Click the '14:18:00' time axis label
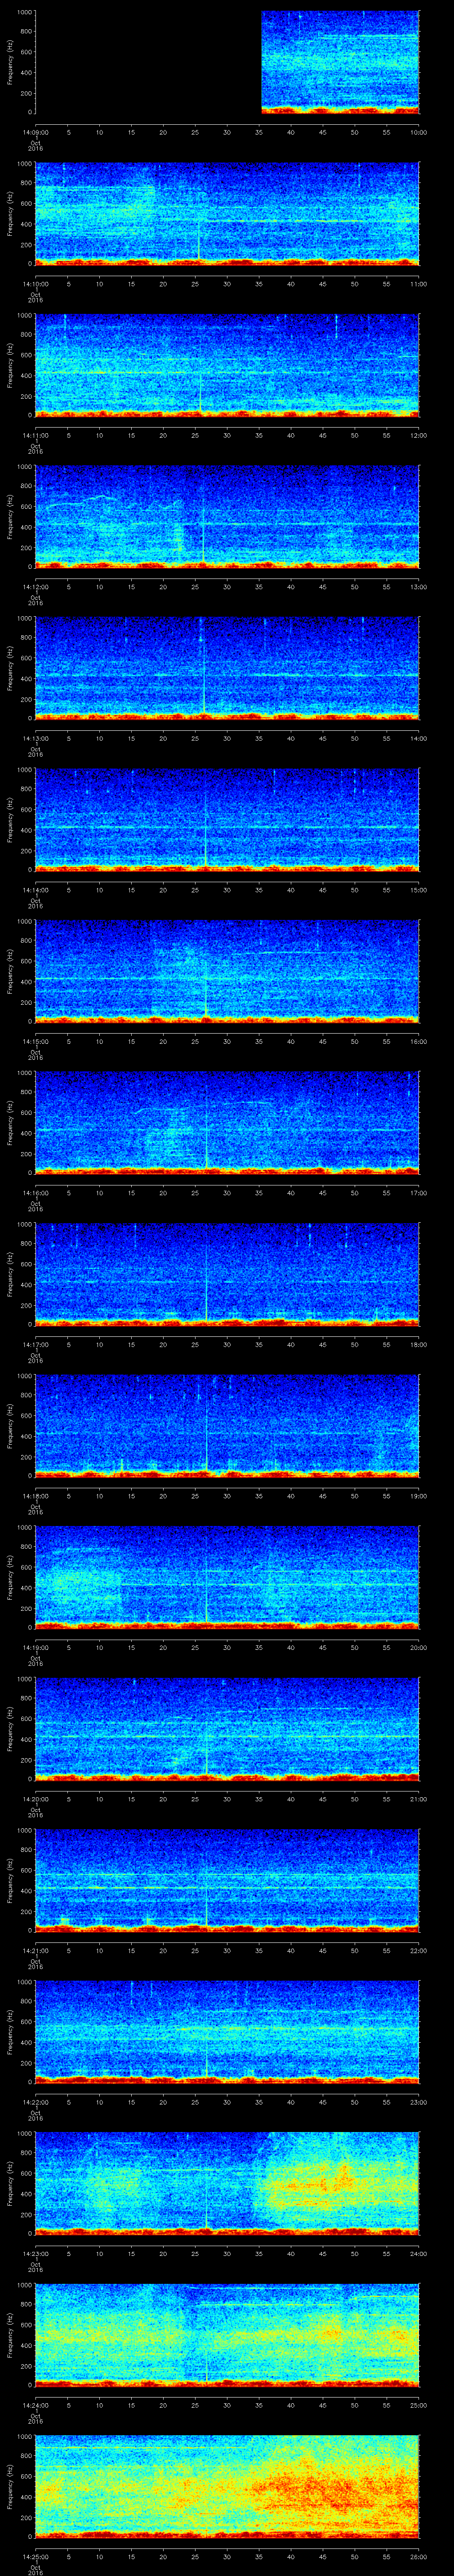The image size is (454, 2576). click(x=35, y=1496)
